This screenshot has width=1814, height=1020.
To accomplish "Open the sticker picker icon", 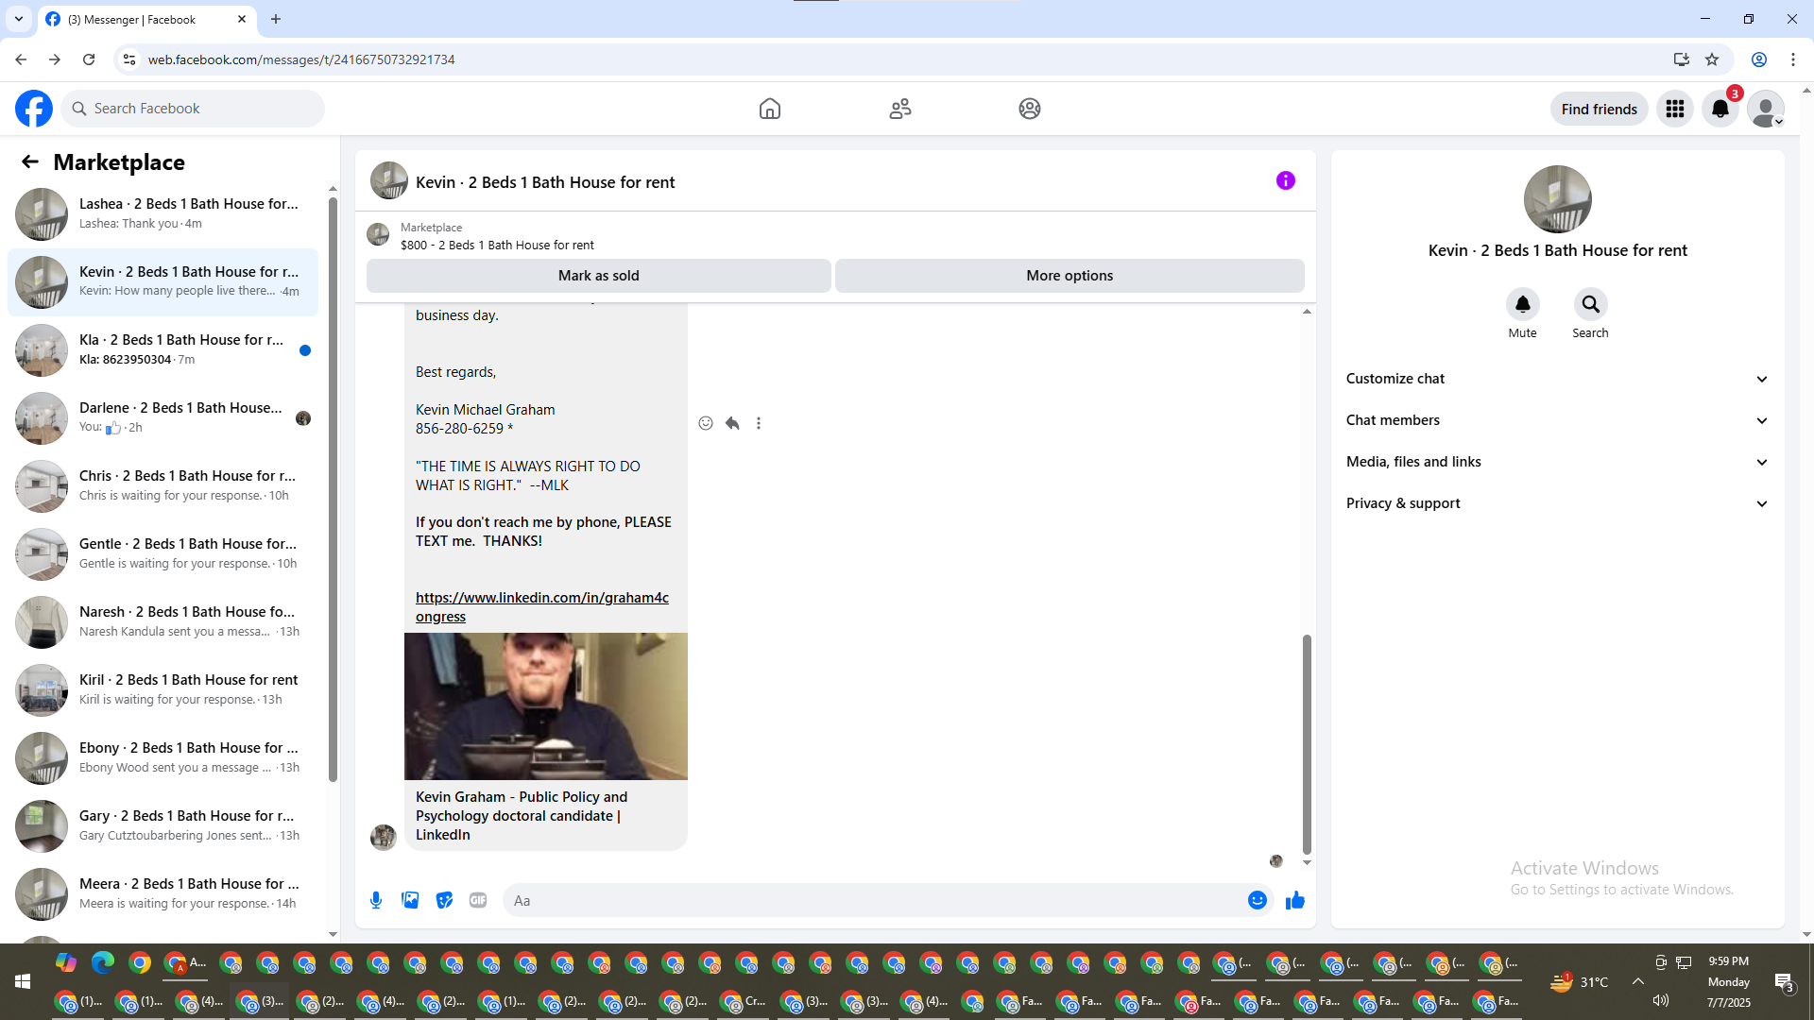I will pyautogui.click(x=444, y=900).
